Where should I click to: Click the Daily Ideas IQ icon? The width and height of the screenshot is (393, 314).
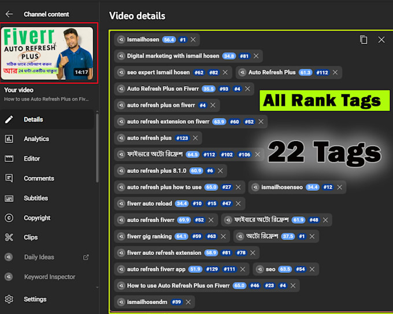click(9, 257)
